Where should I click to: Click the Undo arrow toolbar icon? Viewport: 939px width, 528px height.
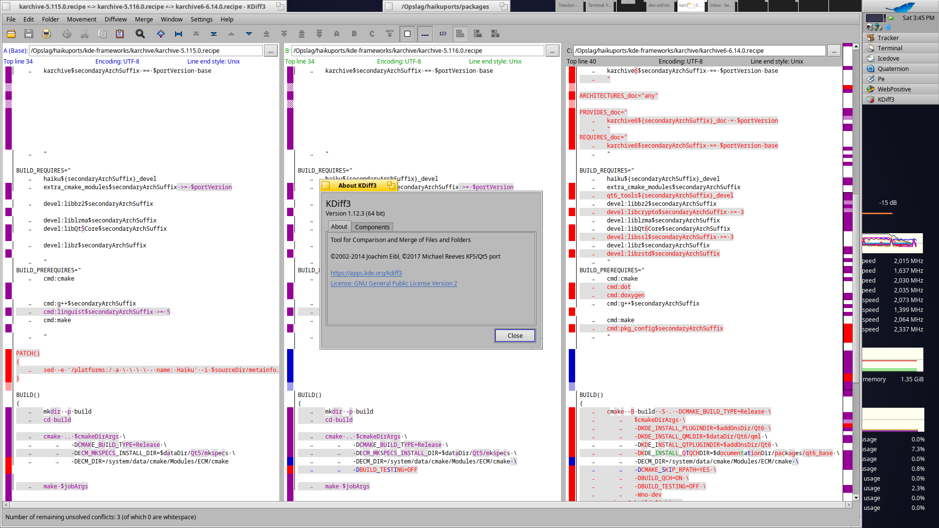(x=67, y=34)
